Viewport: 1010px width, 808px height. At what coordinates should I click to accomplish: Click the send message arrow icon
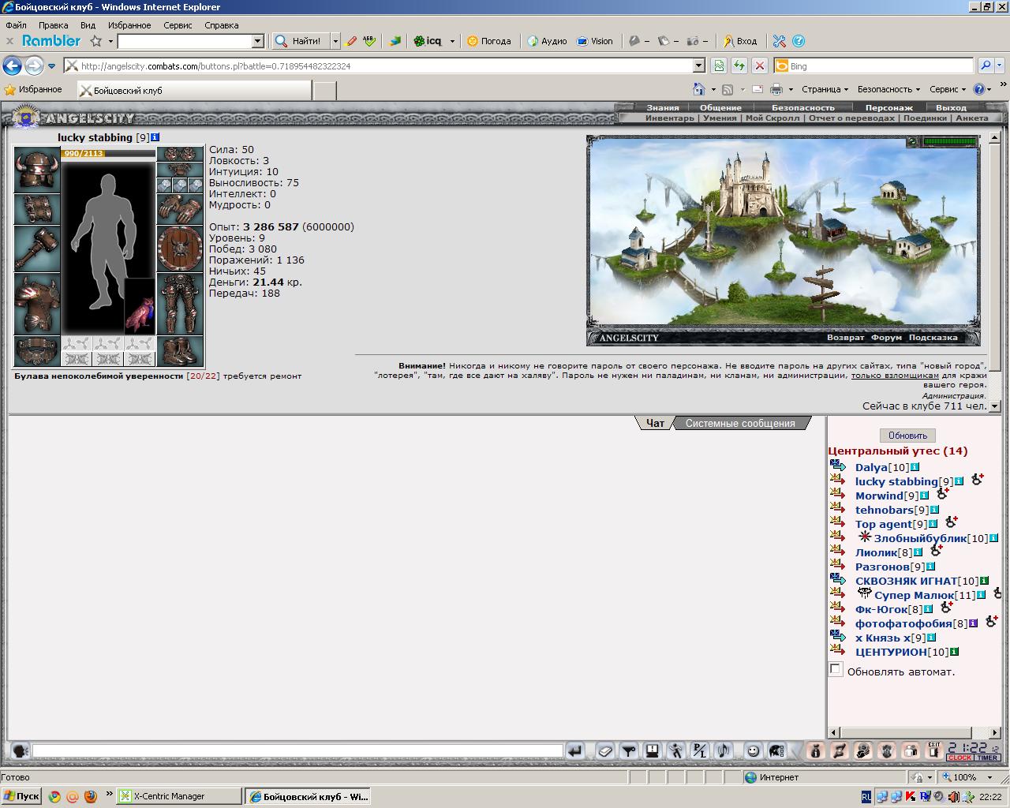pos(575,751)
